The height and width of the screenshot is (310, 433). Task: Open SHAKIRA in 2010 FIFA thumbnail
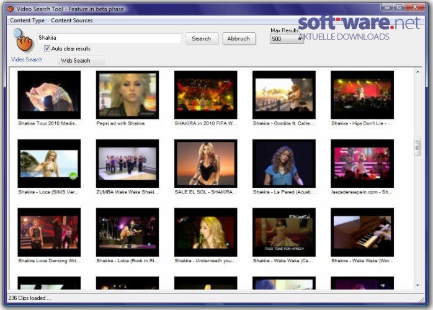[206, 95]
